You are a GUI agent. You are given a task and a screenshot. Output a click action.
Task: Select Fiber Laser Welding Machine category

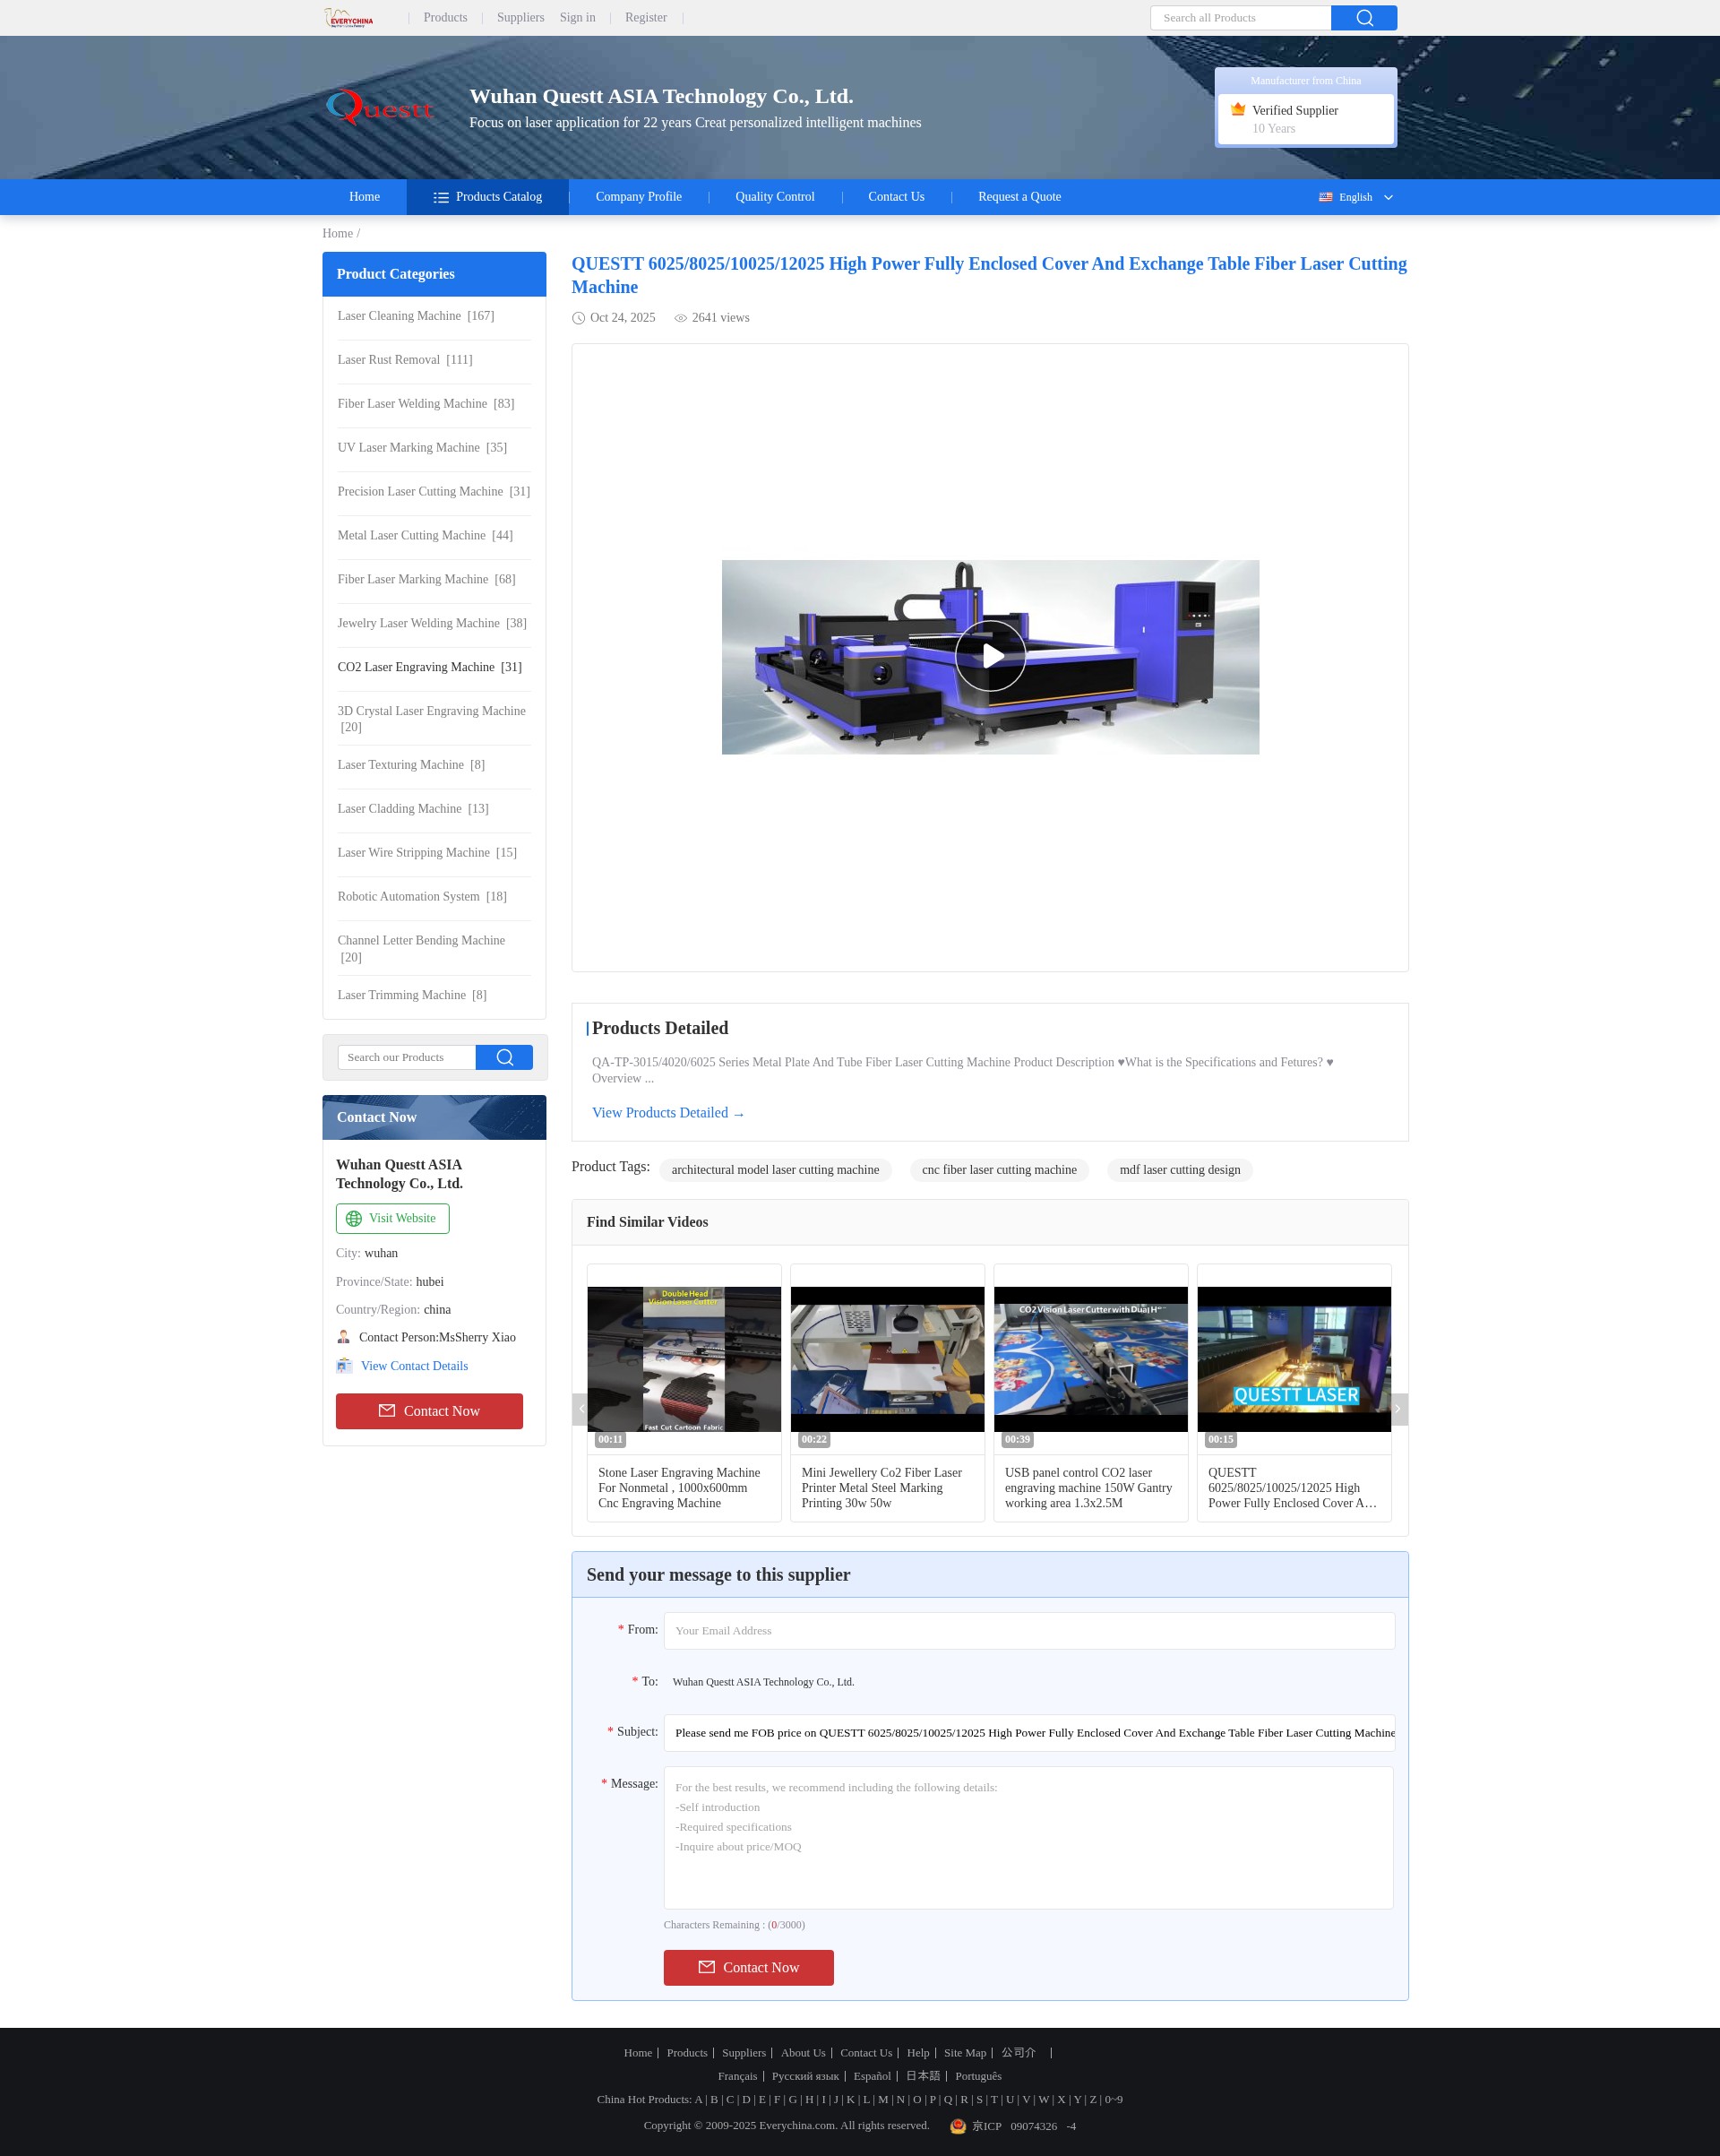426,404
